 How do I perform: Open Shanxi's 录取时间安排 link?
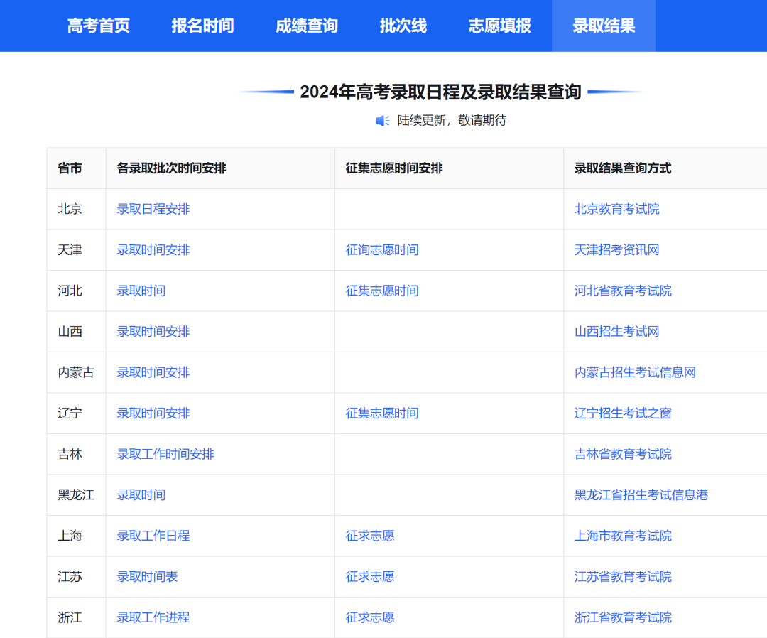151,331
